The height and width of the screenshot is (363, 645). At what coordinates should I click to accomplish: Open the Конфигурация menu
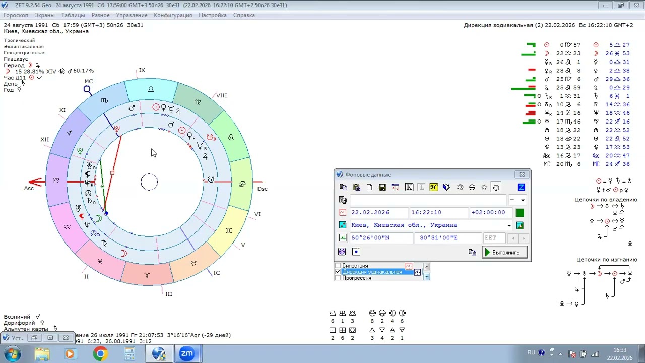173,15
